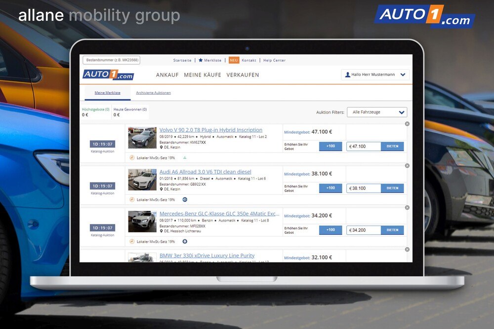The image size is (494, 329).
Task: Click Bestandsnummer: MF028XX text
Action: (x=182, y=226)
